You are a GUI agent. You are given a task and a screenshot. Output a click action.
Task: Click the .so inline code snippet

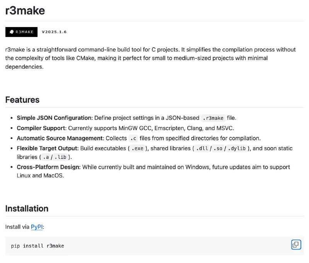coord(218,148)
